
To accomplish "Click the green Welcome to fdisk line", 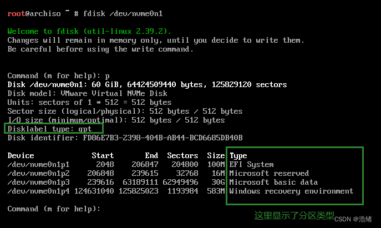I will tap(90, 31).
